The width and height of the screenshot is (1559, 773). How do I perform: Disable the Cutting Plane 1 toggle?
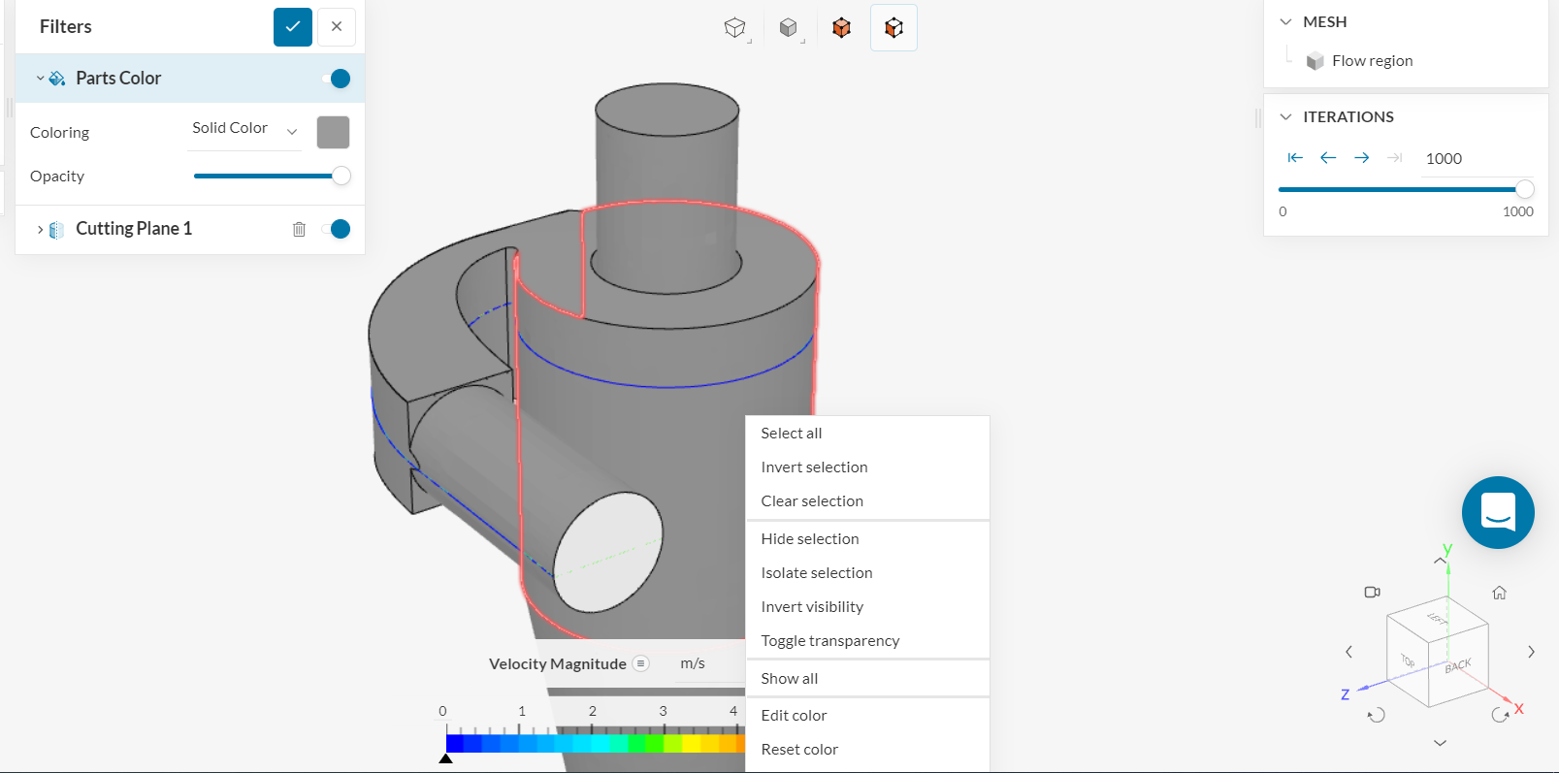(x=336, y=229)
